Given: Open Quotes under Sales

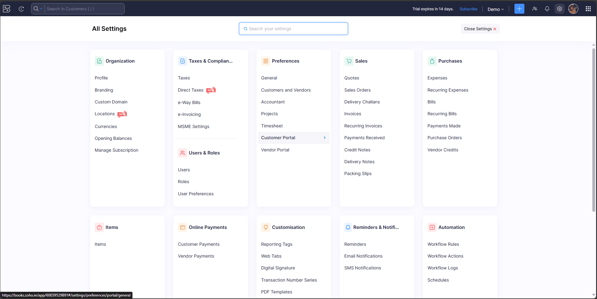Looking at the screenshot, I should pyautogui.click(x=351, y=78).
